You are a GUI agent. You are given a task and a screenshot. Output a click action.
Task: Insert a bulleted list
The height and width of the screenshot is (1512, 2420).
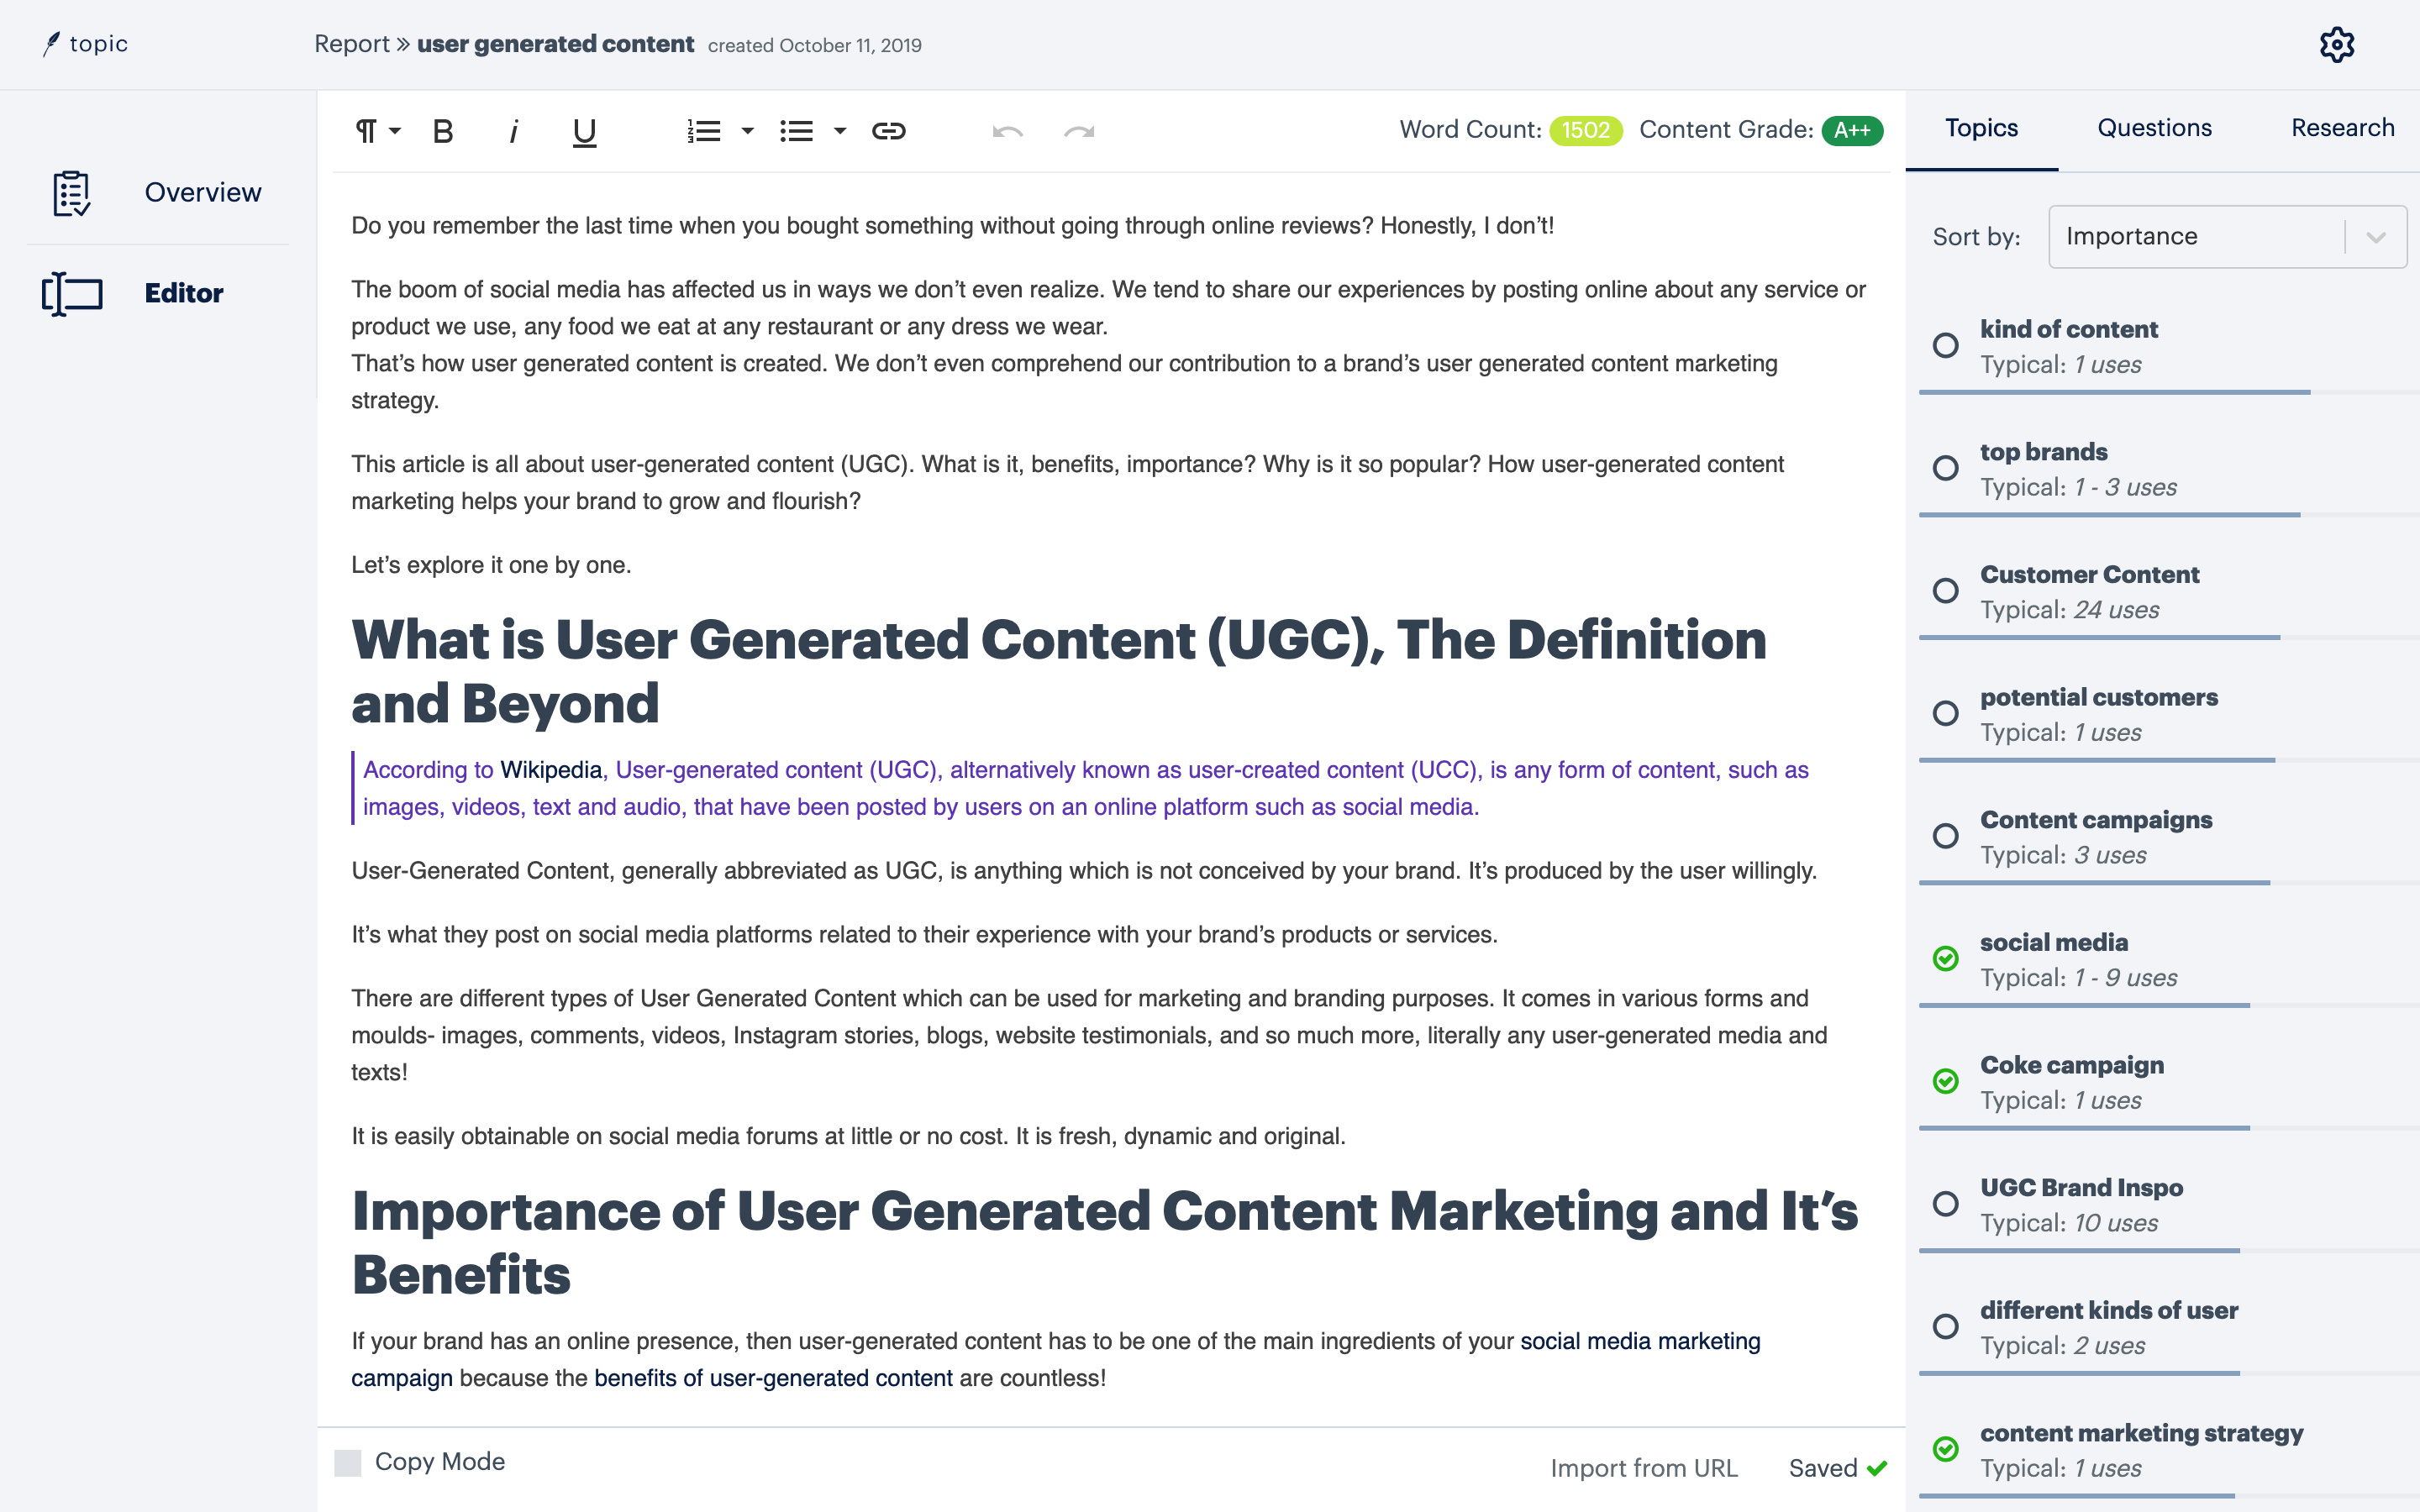[796, 131]
